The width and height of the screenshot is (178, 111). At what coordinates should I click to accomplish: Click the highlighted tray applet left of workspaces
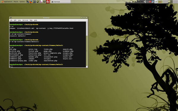[x=156, y=1]
